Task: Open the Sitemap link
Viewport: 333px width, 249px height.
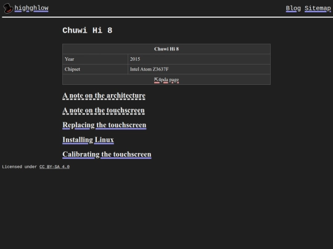Action: [x=318, y=9]
